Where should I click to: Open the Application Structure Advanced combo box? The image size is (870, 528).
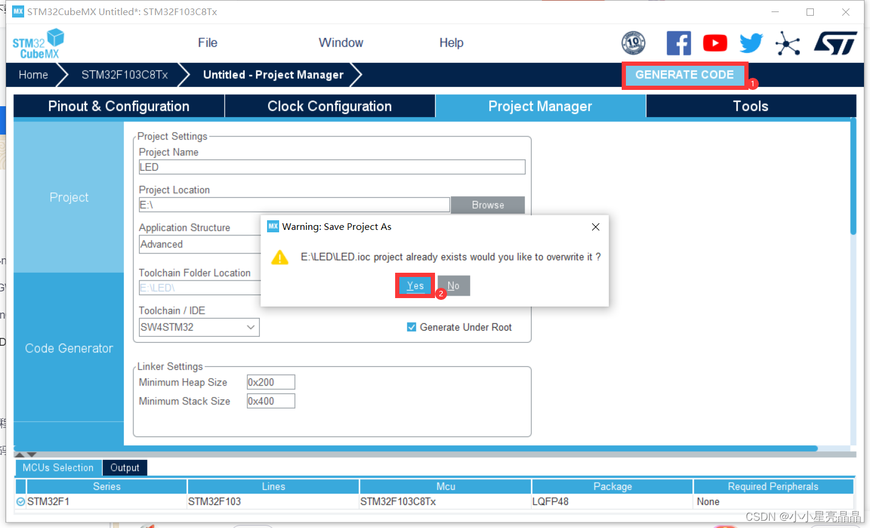point(200,244)
